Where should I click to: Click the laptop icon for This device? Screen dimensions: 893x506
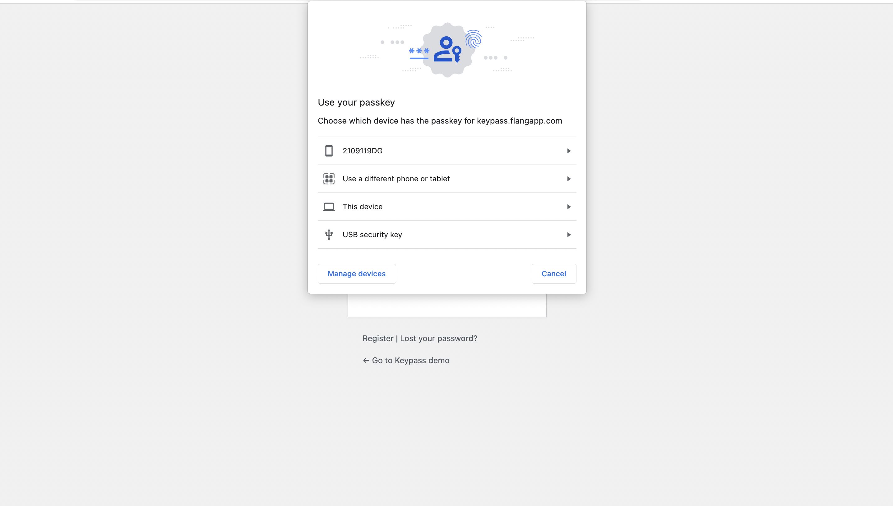[x=329, y=207]
